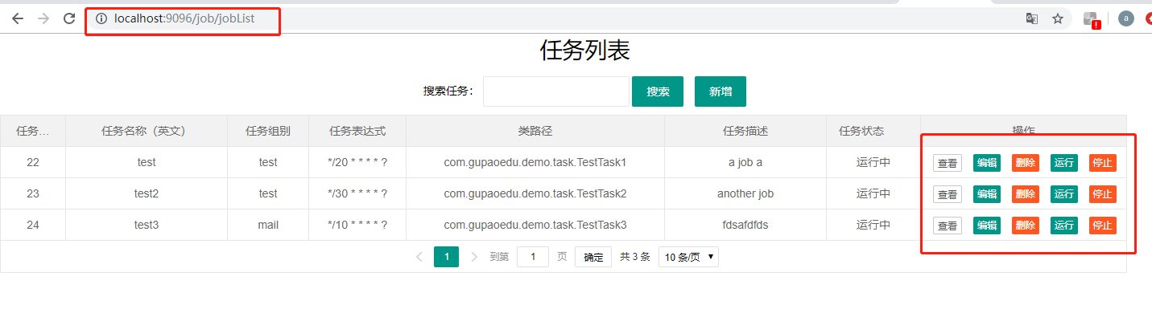Click 停止 for the test job row
Image resolution: width=1152 pixels, height=313 pixels.
pos(1103,163)
